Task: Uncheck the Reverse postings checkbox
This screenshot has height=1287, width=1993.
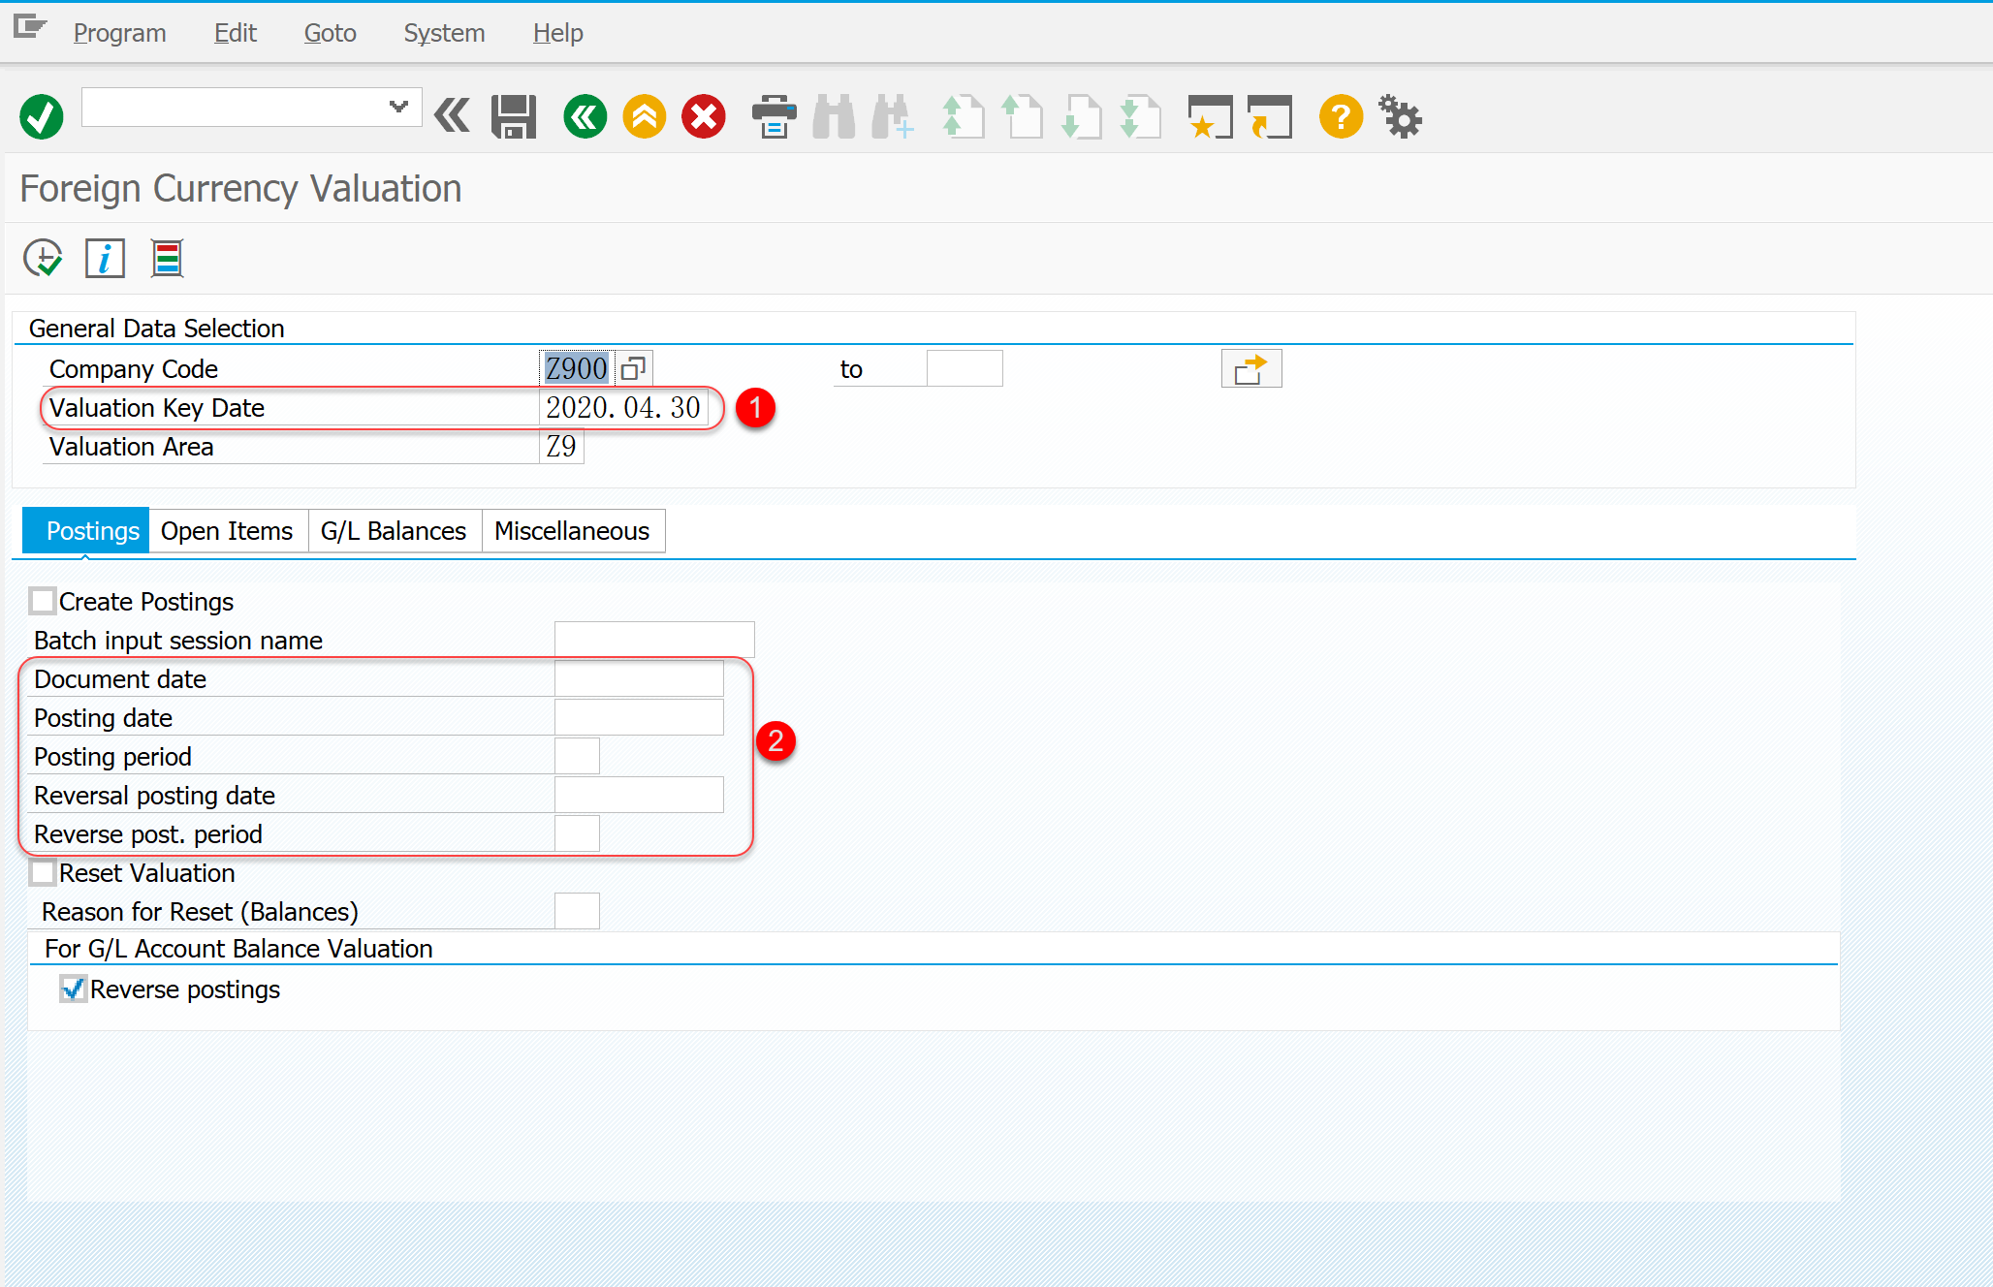Action: click(x=73, y=989)
